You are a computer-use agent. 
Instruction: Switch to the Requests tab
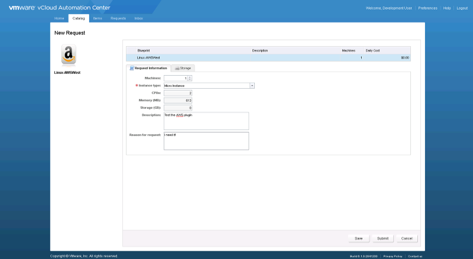tap(118, 18)
